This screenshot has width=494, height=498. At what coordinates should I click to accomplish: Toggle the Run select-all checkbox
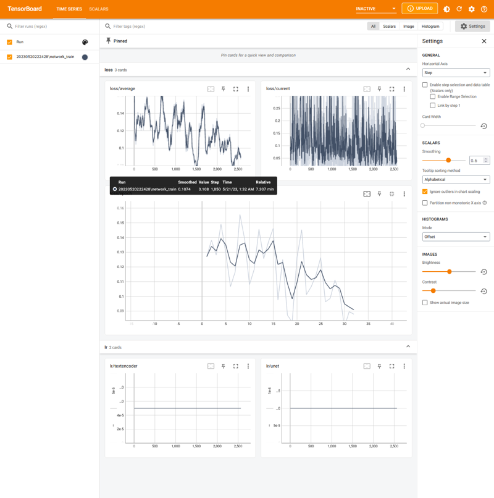point(9,42)
